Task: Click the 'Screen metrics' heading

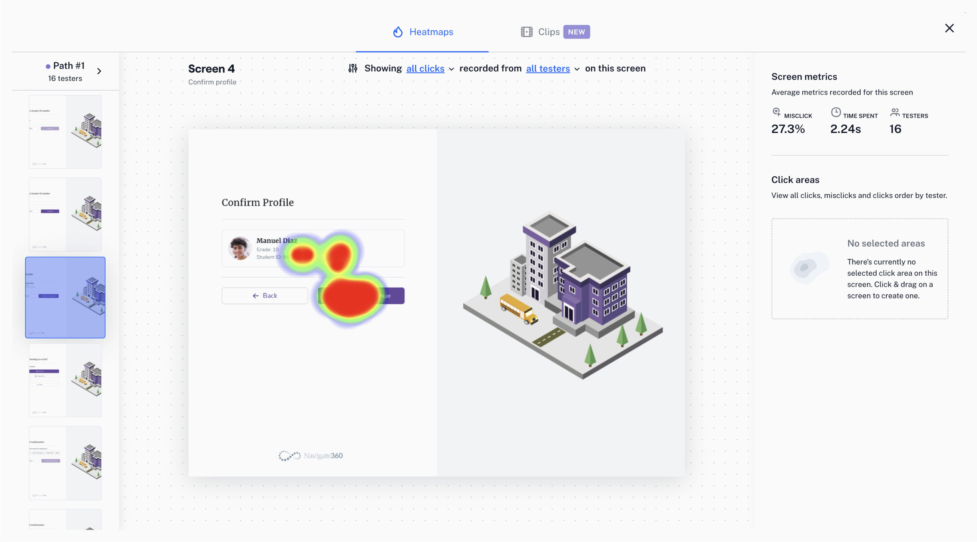Action: point(804,77)
